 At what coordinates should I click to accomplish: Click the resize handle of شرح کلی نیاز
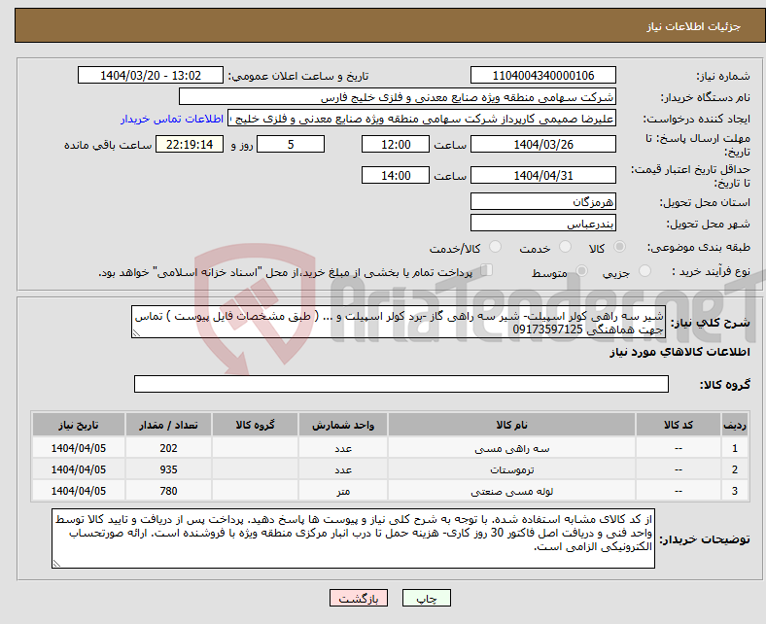tap(136, 332)
